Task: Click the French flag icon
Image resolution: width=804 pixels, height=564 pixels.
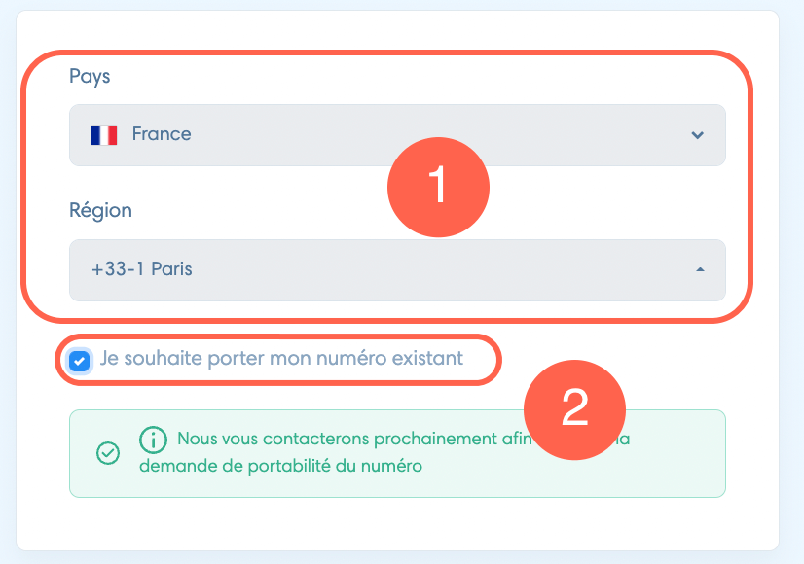Action: point(104,135)
